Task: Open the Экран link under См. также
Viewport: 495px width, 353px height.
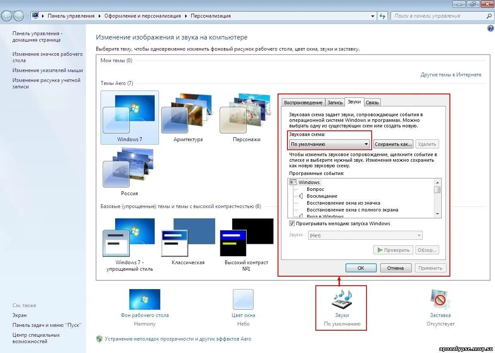Action: (20, 315)
